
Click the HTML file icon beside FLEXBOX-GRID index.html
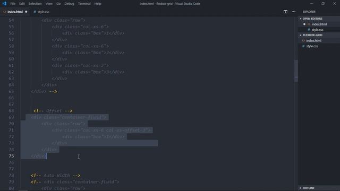tap(303, 40)
